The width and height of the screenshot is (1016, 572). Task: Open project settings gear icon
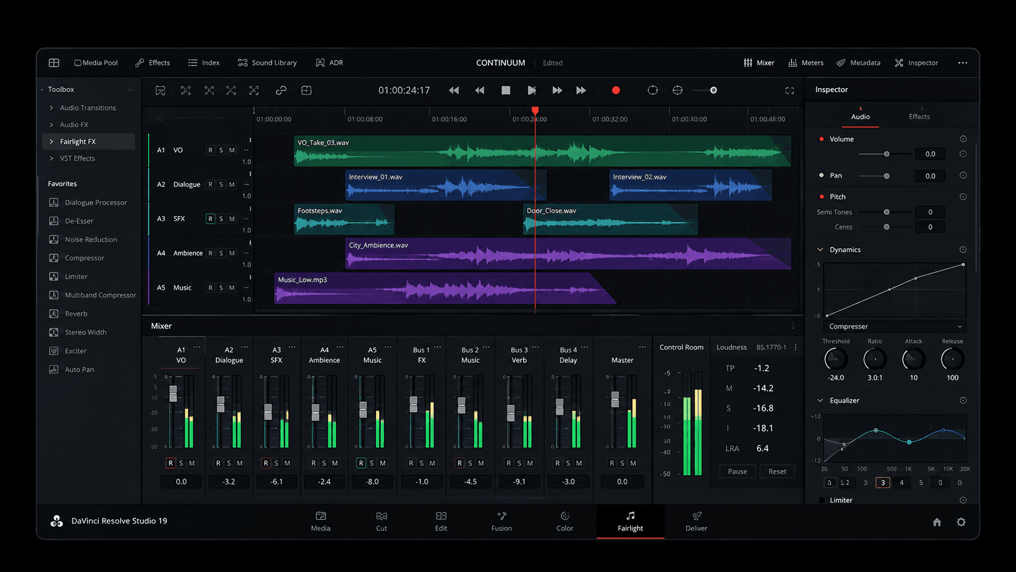pos(961,522)
